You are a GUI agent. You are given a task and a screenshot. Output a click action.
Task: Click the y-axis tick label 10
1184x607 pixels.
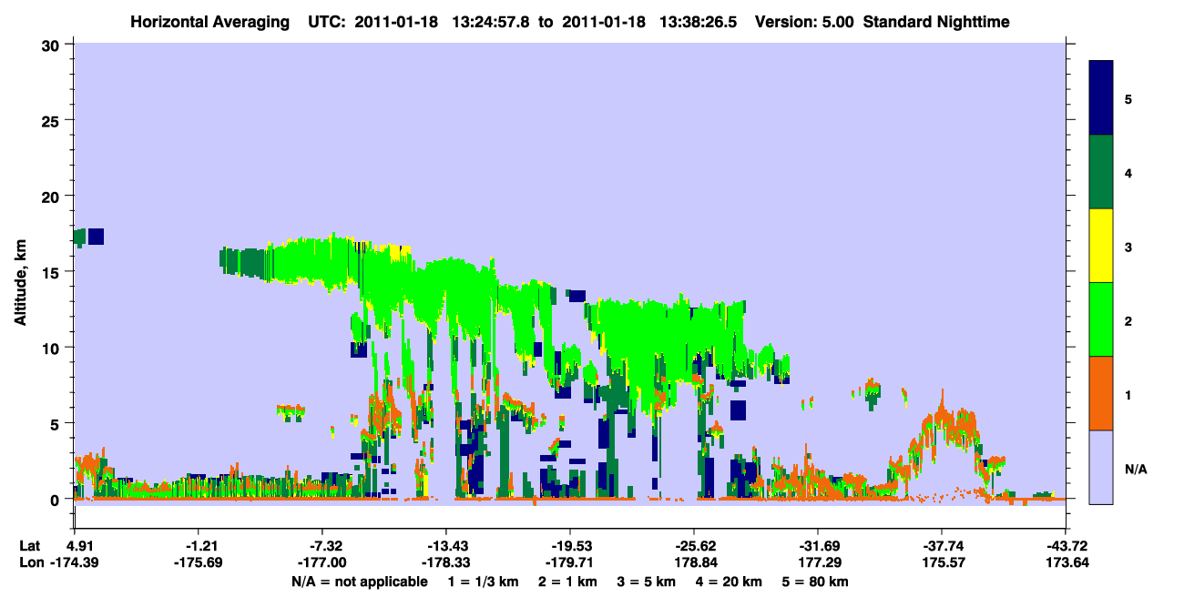coord(53,348)
